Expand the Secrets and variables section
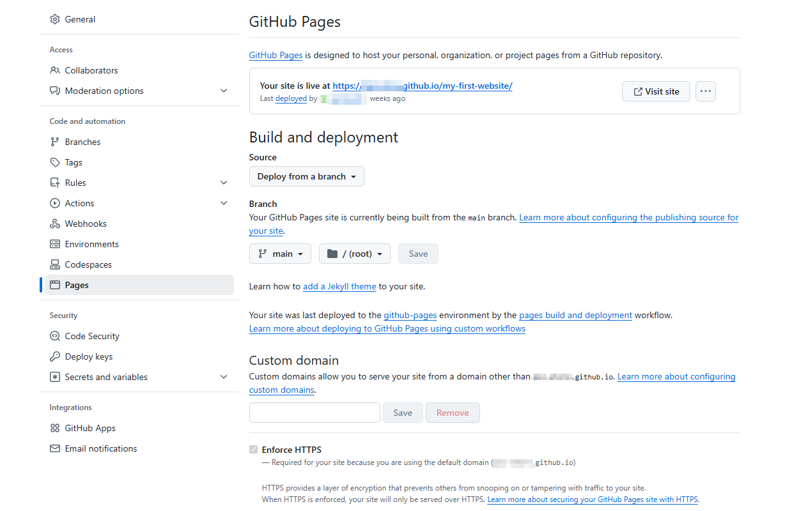The image size is (792, 511). [224, 377]
